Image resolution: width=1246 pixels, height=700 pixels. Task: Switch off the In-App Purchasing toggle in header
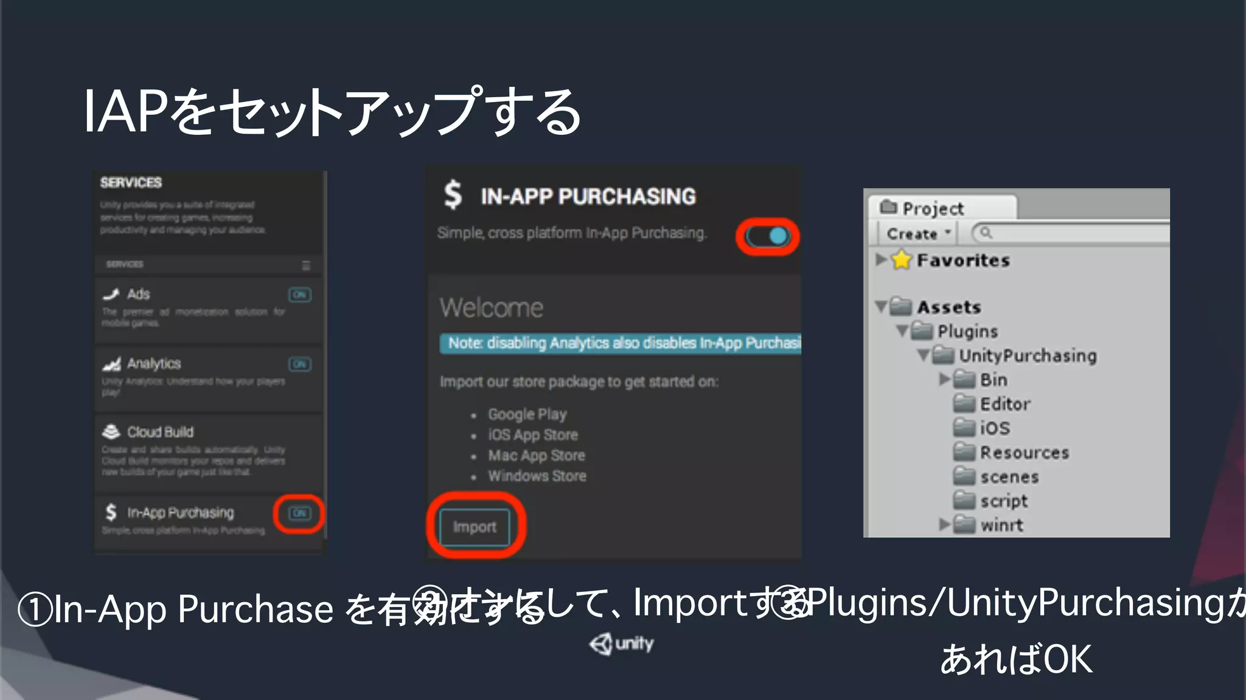point(768,236)
